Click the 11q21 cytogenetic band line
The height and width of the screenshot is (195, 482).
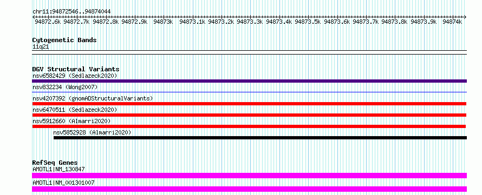coord(249,52)
